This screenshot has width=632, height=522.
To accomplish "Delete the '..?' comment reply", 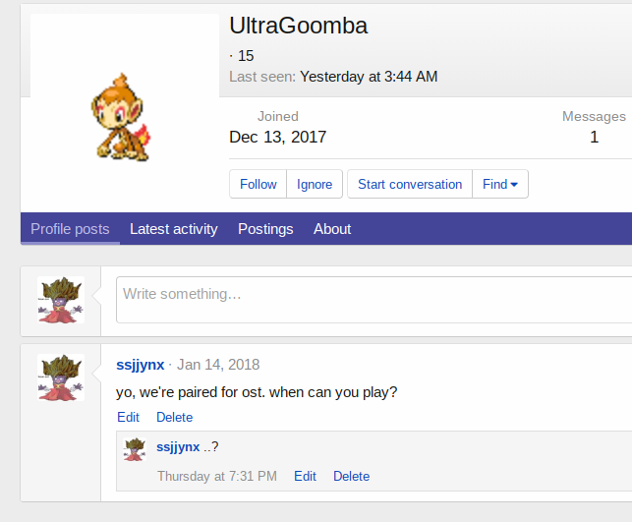I will [351, 476].
